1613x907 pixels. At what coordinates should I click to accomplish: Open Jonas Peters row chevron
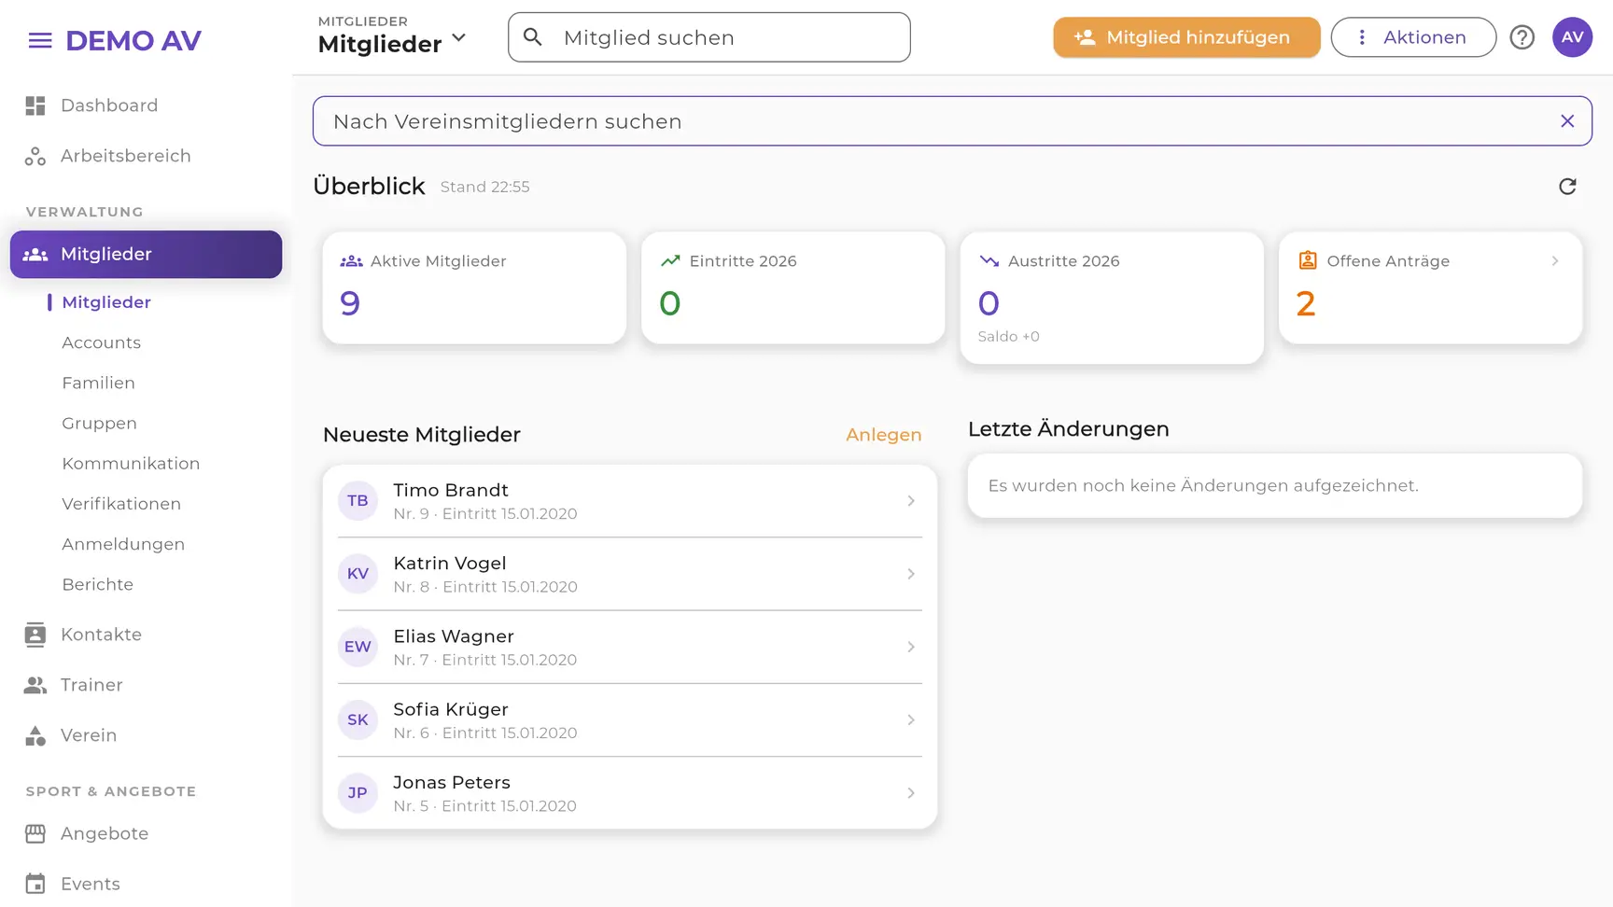(911, 793)
